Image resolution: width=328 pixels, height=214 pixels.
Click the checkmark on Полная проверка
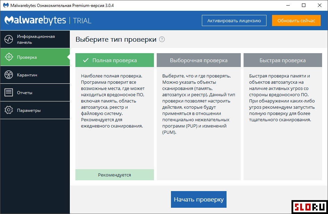click(86, 60)
